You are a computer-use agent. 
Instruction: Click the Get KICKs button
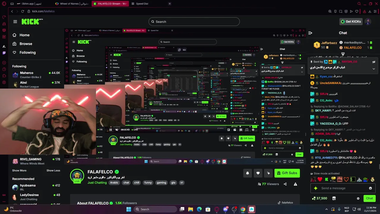pyautogui.click(x=351, y=21)
